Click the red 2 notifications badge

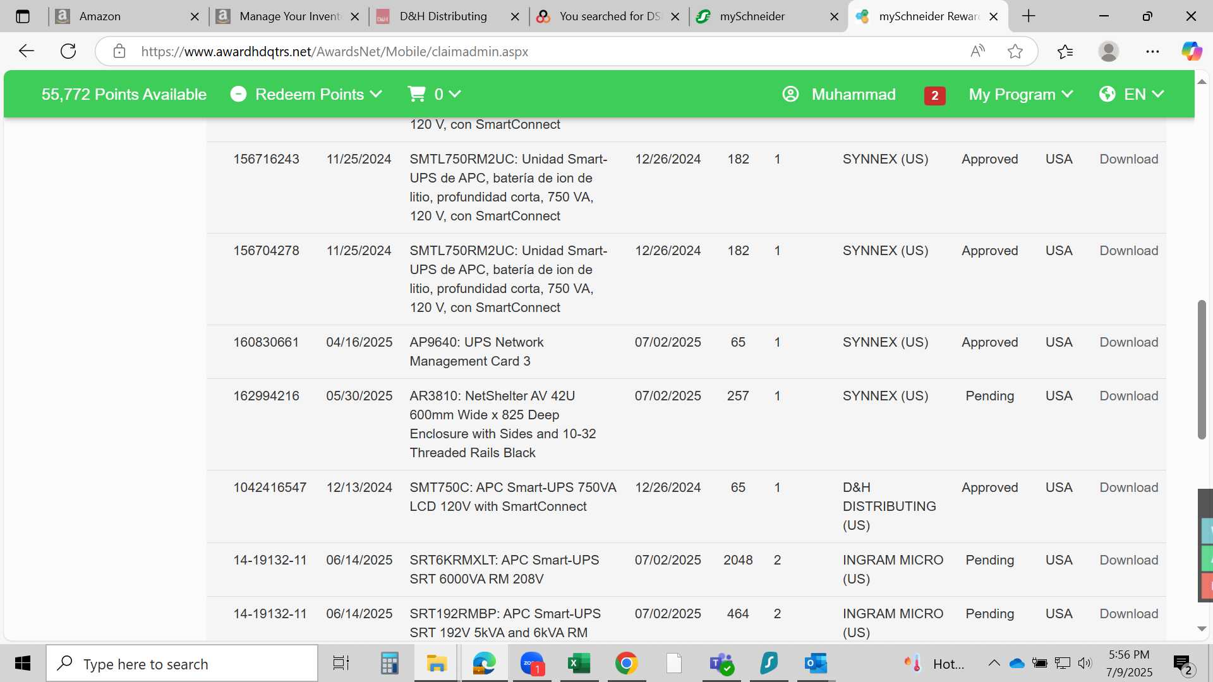coord(934,95)
